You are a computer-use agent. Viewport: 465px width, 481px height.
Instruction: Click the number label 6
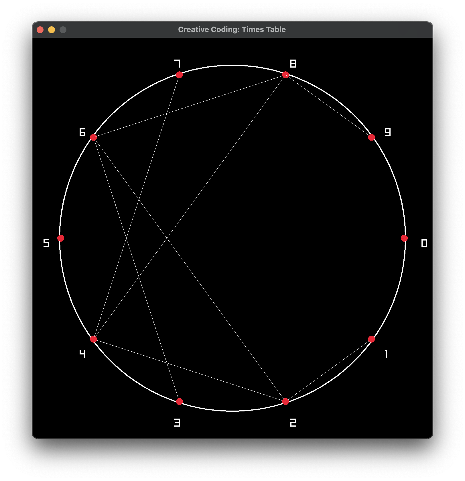tap(82, 132)
